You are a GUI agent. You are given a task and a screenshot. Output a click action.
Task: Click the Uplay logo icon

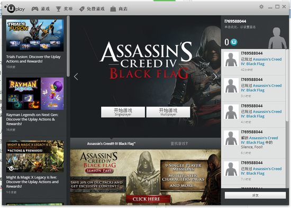click(x=14, y=8)
